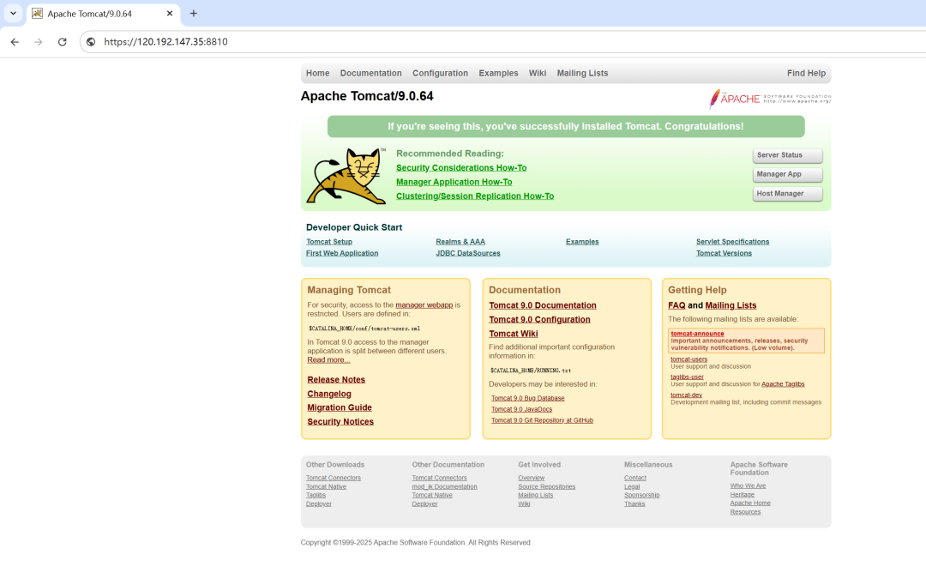926x579 pixels.
Task: Click the Manager App button
Action: 787,174
